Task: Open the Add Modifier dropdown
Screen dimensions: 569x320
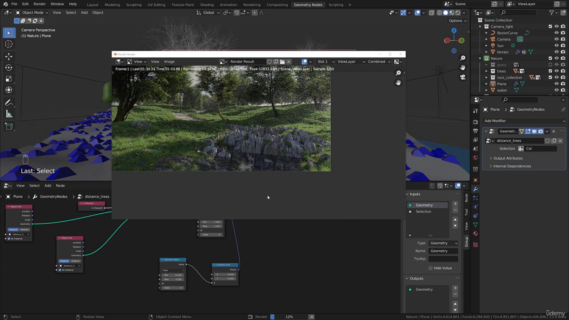Action: click(525, 121)
